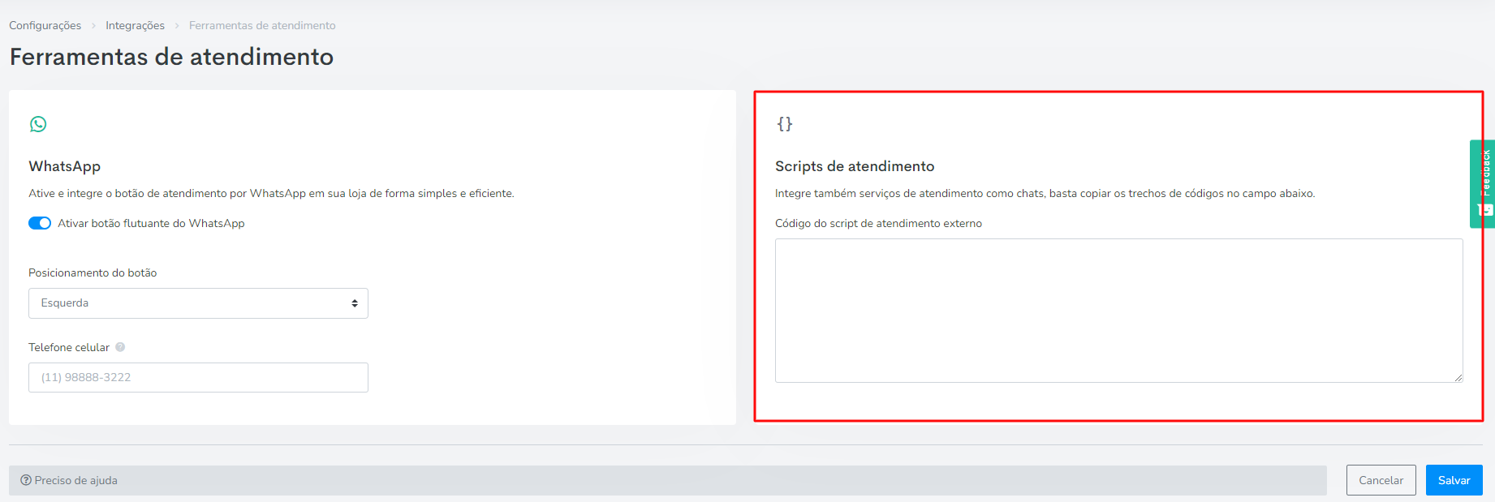Open Posicionamento do botão dropdown
The height and width of the screenshot is (502, 1495).
(198, 303)
